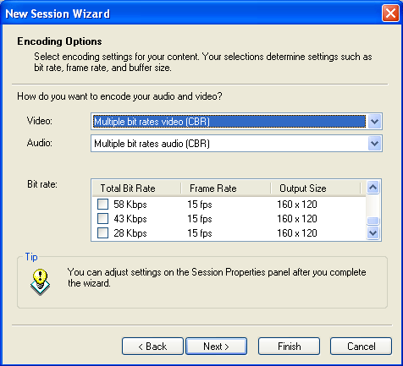Complete the wizard with Finish button
The image size is (403, 366).
(x=289, y=347)
